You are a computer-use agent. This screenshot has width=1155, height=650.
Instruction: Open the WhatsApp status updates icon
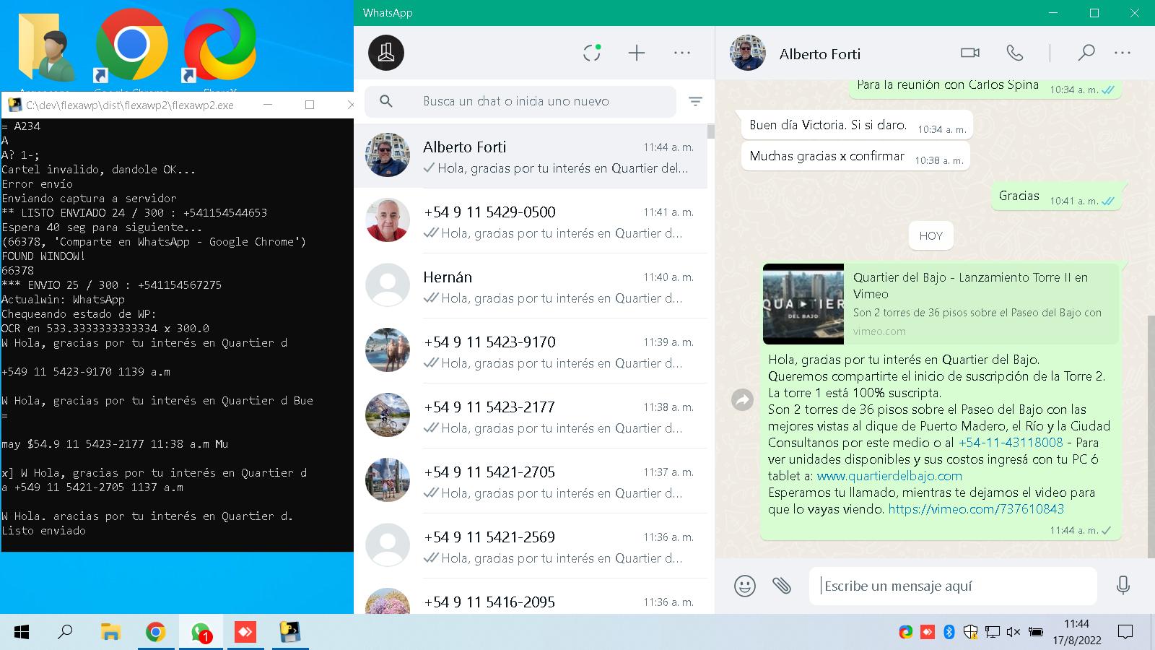coord(592,53)
